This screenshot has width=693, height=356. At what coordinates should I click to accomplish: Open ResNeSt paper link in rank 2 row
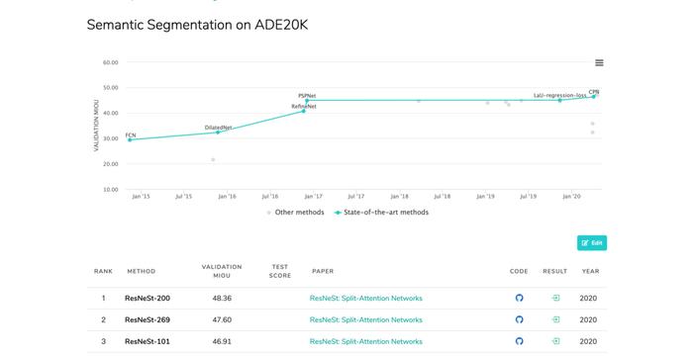[x=366, y=319]
